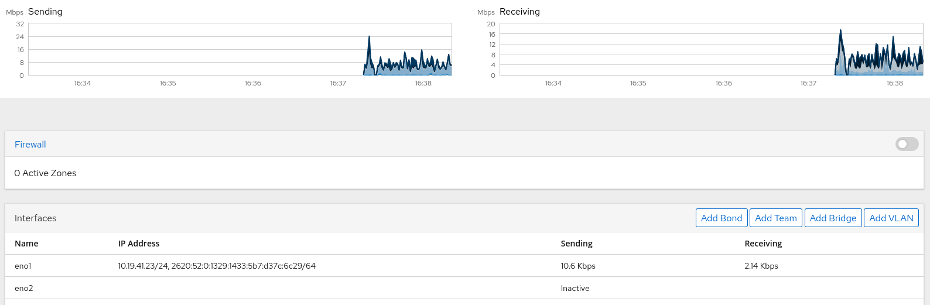
Task: Click the Sending column header
Action: [x=577, y=244]
